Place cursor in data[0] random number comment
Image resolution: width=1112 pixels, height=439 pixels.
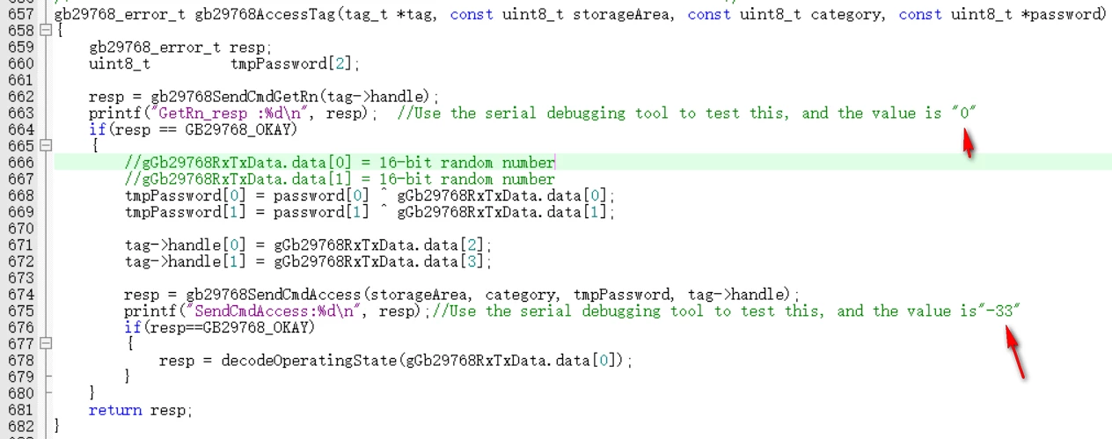tap(340, 163)
